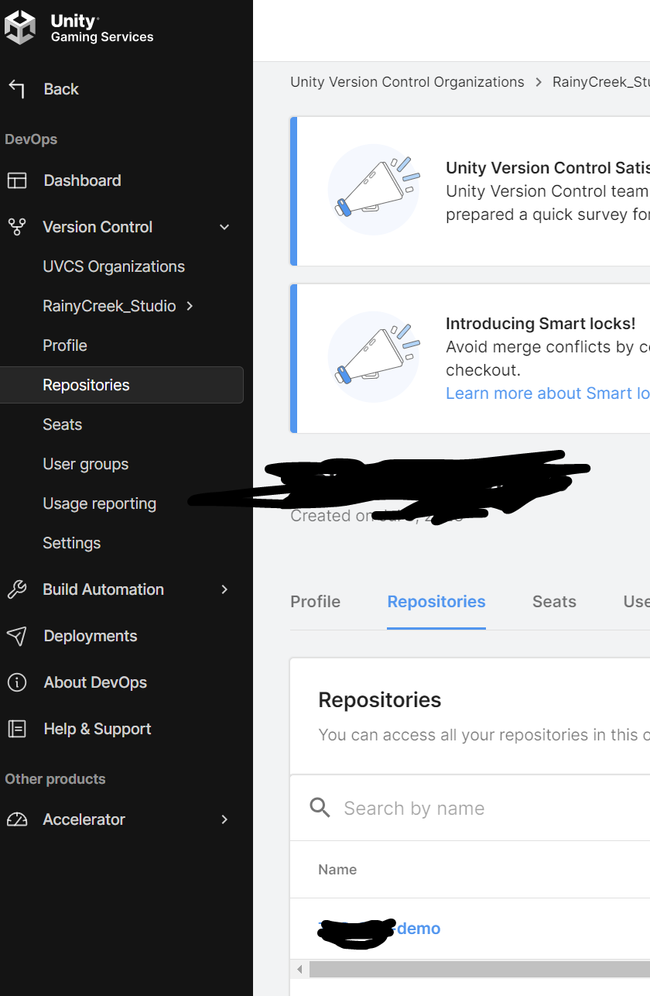Click the Accelerator icon in the sidebar

pos(18,819)
